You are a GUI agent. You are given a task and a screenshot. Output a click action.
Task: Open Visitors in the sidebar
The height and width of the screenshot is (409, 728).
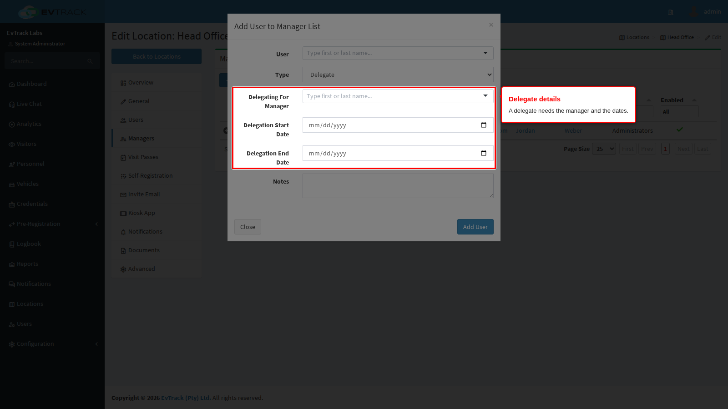26,144
